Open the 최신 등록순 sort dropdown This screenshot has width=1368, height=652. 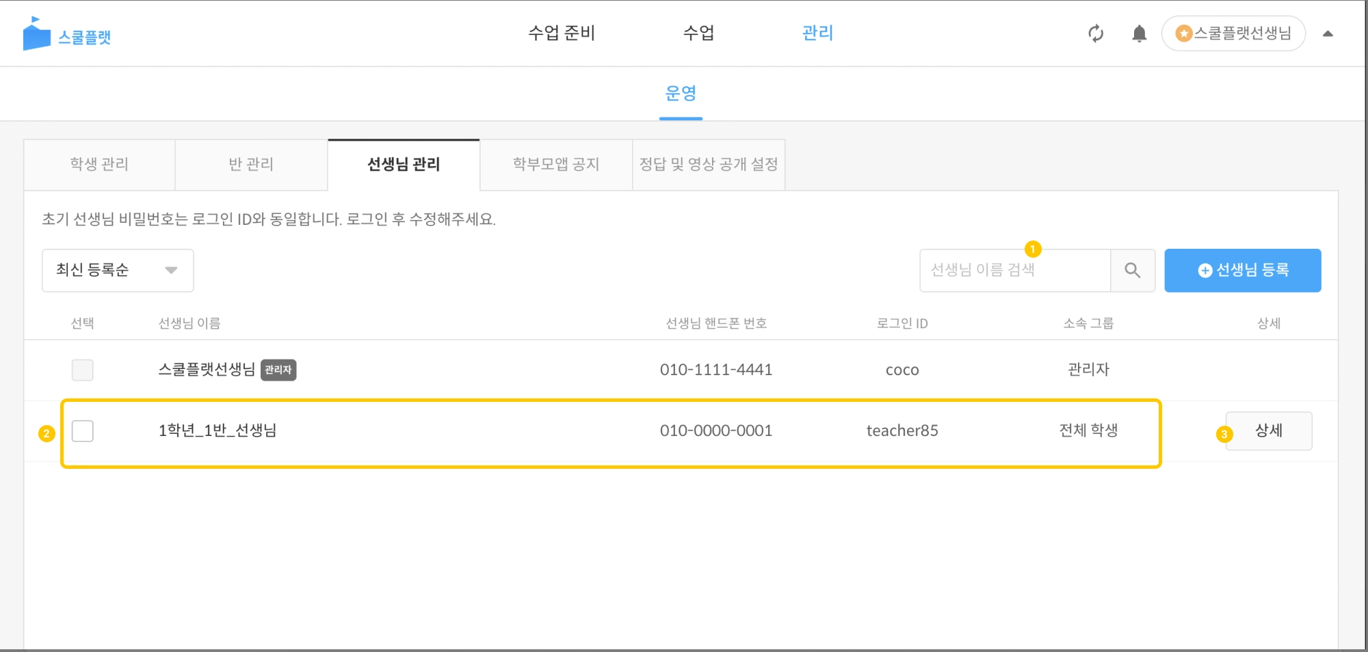(x=118, y=271)
